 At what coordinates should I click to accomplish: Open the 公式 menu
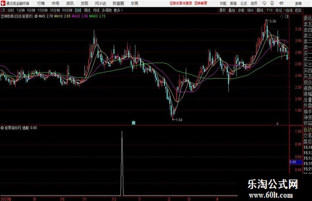click(243, 3)
